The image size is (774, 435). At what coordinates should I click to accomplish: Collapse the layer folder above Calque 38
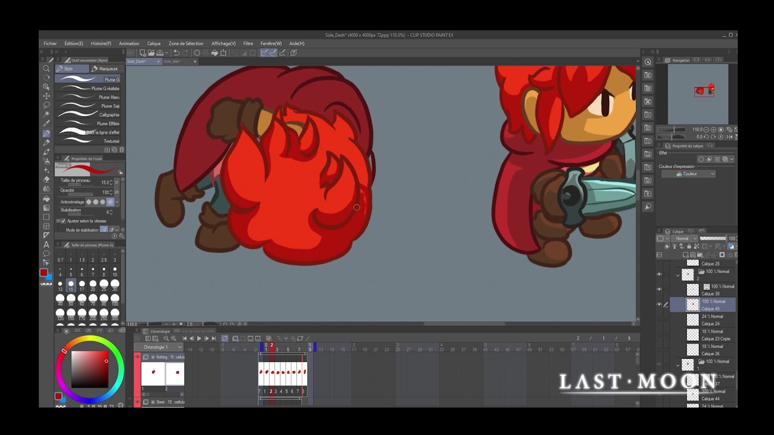tap(678, 275)
